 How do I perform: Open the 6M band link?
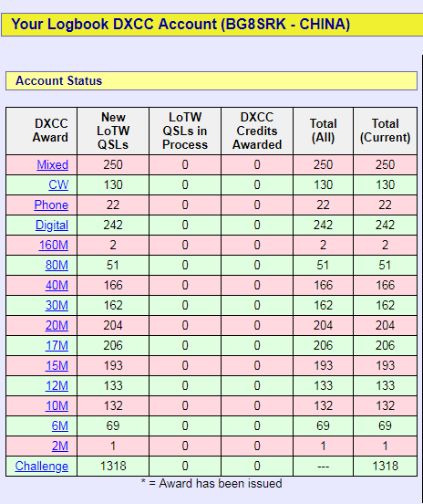[x=60, y=425]
